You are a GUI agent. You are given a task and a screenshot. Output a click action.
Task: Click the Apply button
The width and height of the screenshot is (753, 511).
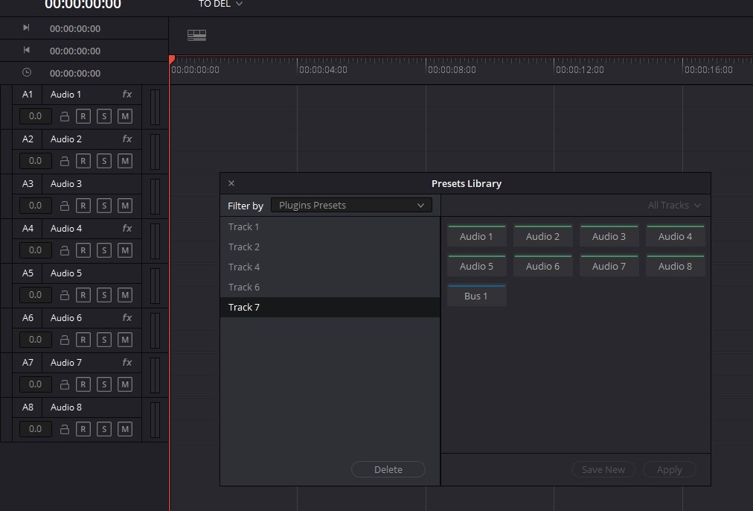tap(670, 470)
